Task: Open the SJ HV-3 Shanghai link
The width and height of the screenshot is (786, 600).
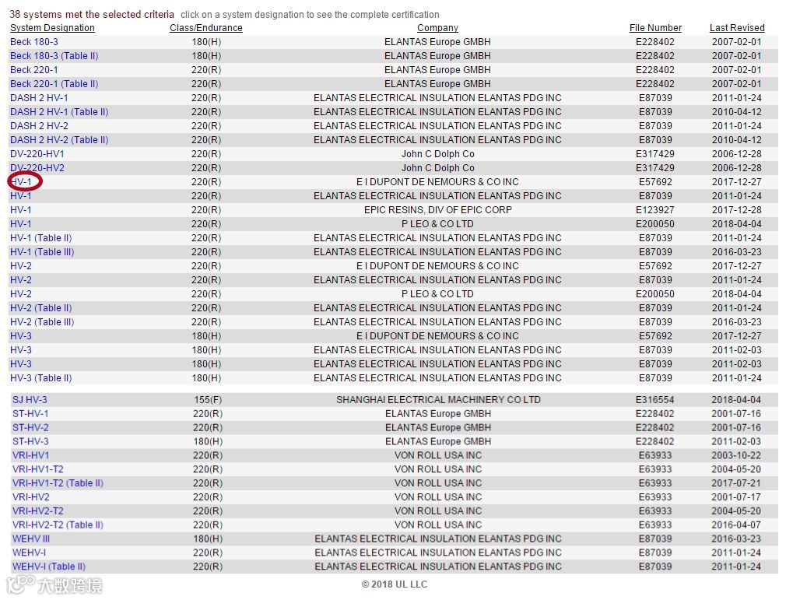Action: [x=30, y=400]
